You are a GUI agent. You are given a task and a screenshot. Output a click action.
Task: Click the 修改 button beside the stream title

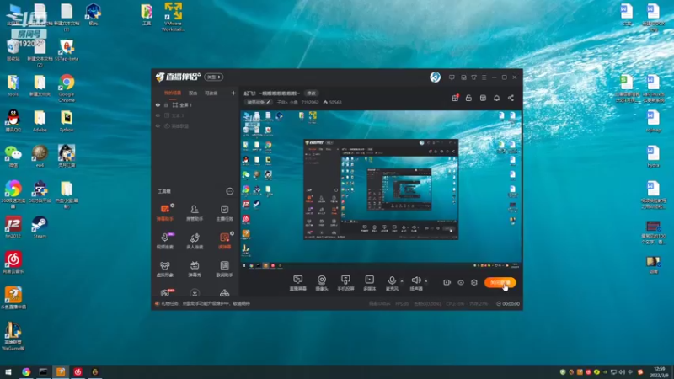coord(311,93)
